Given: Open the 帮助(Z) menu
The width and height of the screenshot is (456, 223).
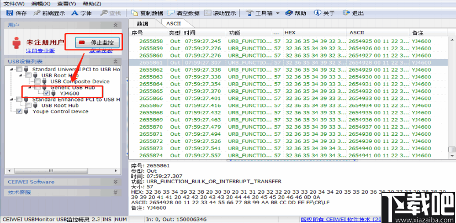Looking at the screenshot, I should tap(92, 4).
